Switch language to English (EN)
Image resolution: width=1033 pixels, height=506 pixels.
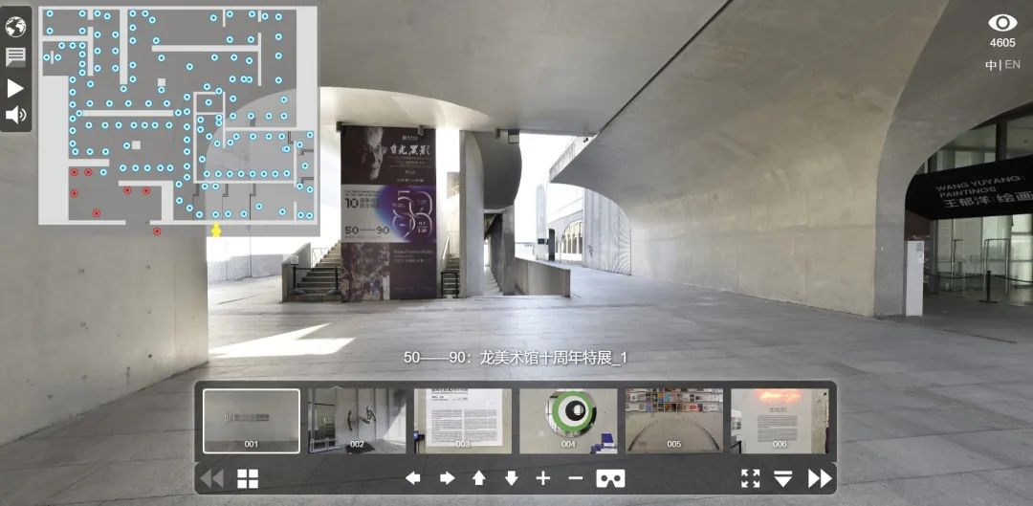click(1013, 65)
